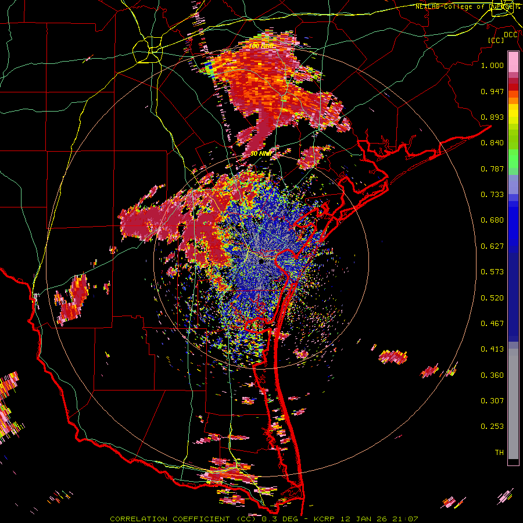
Task: Click the 0.520 legend value
Action: pos(492,298)
